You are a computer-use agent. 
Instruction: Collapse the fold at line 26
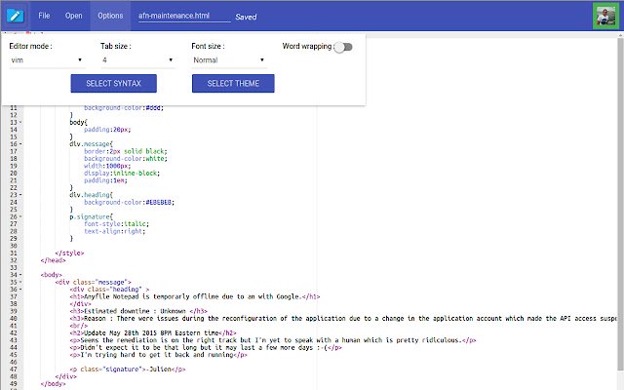20,216
